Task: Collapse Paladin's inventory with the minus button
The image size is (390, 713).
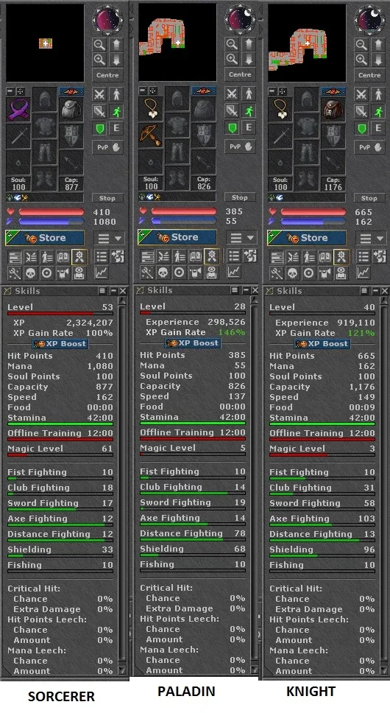Action: click(143, 91)
